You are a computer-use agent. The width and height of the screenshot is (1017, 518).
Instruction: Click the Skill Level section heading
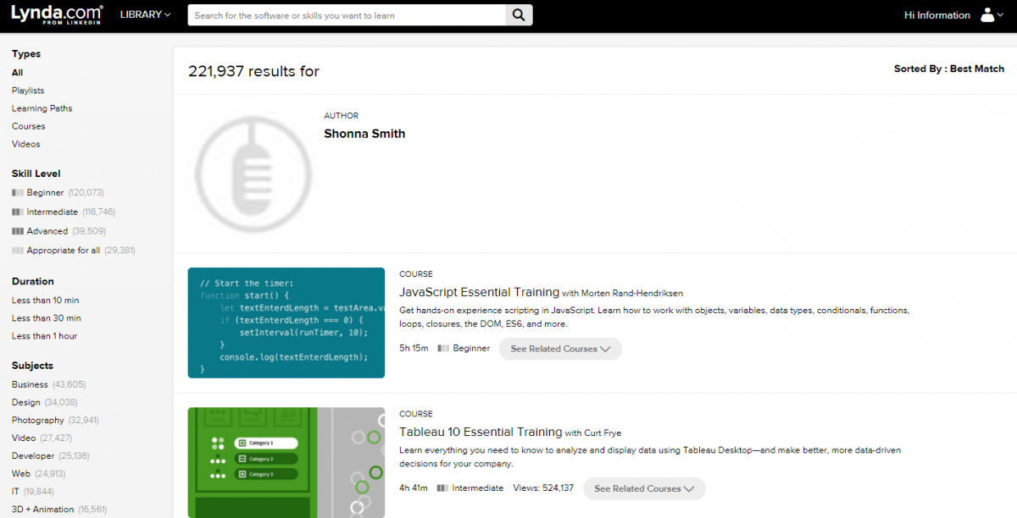point(36,174)
